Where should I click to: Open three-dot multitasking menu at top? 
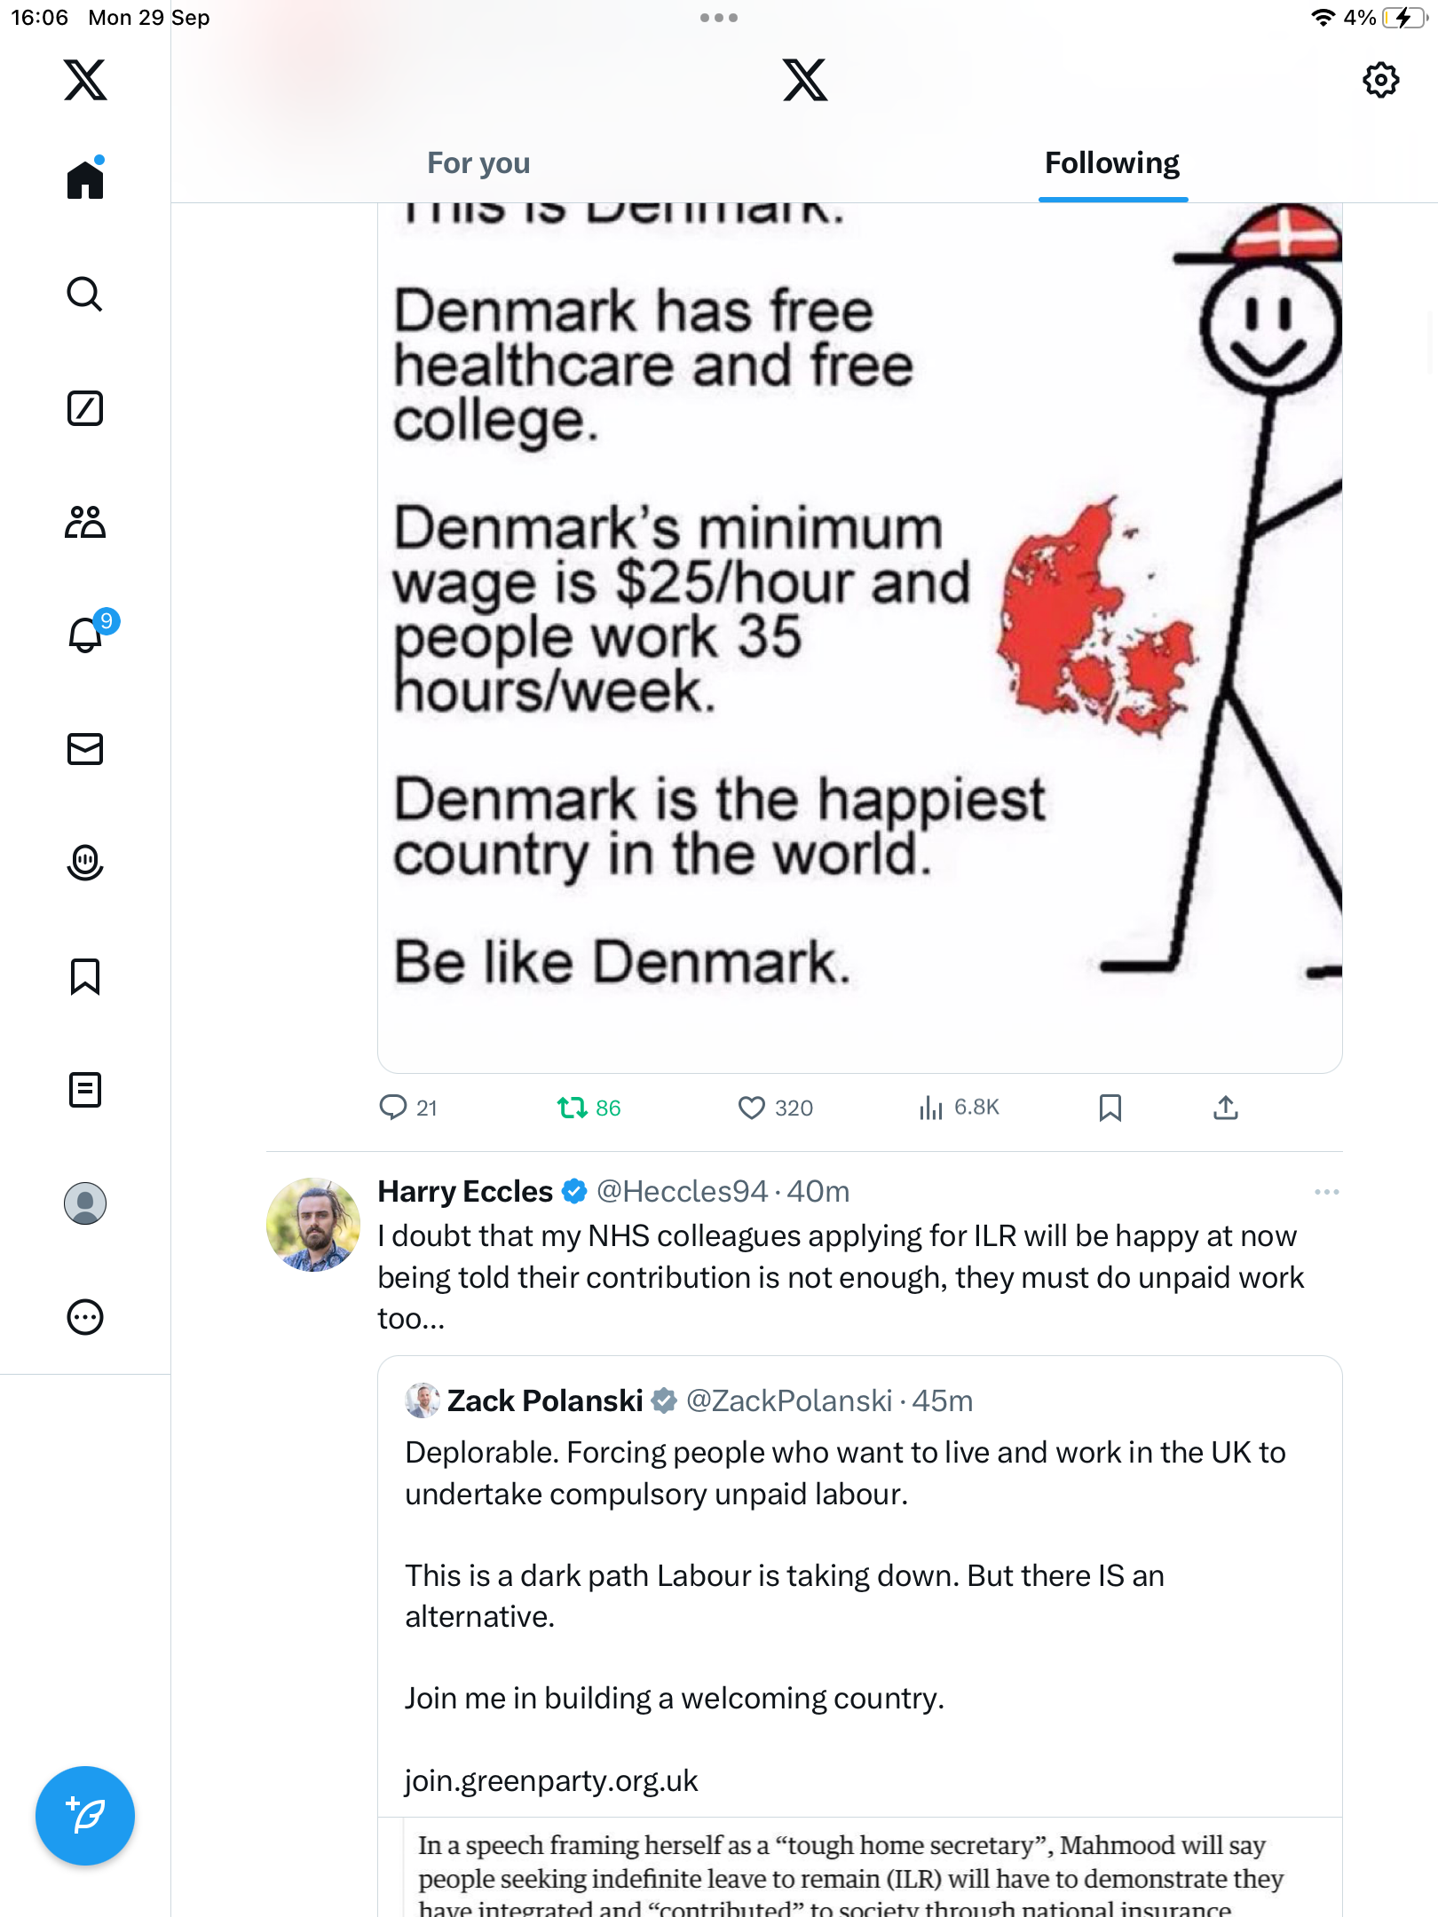click(x=718, y=18)
